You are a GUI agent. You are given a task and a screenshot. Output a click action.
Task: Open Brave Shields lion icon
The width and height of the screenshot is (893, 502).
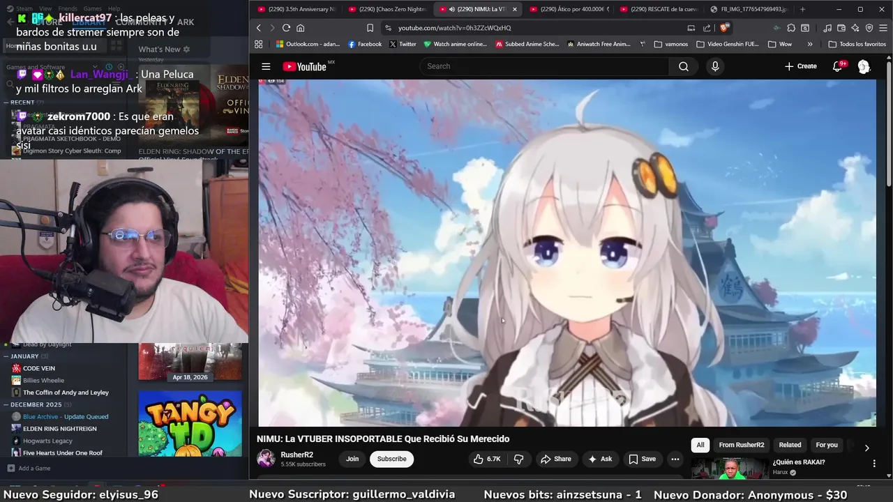(724, 28)
